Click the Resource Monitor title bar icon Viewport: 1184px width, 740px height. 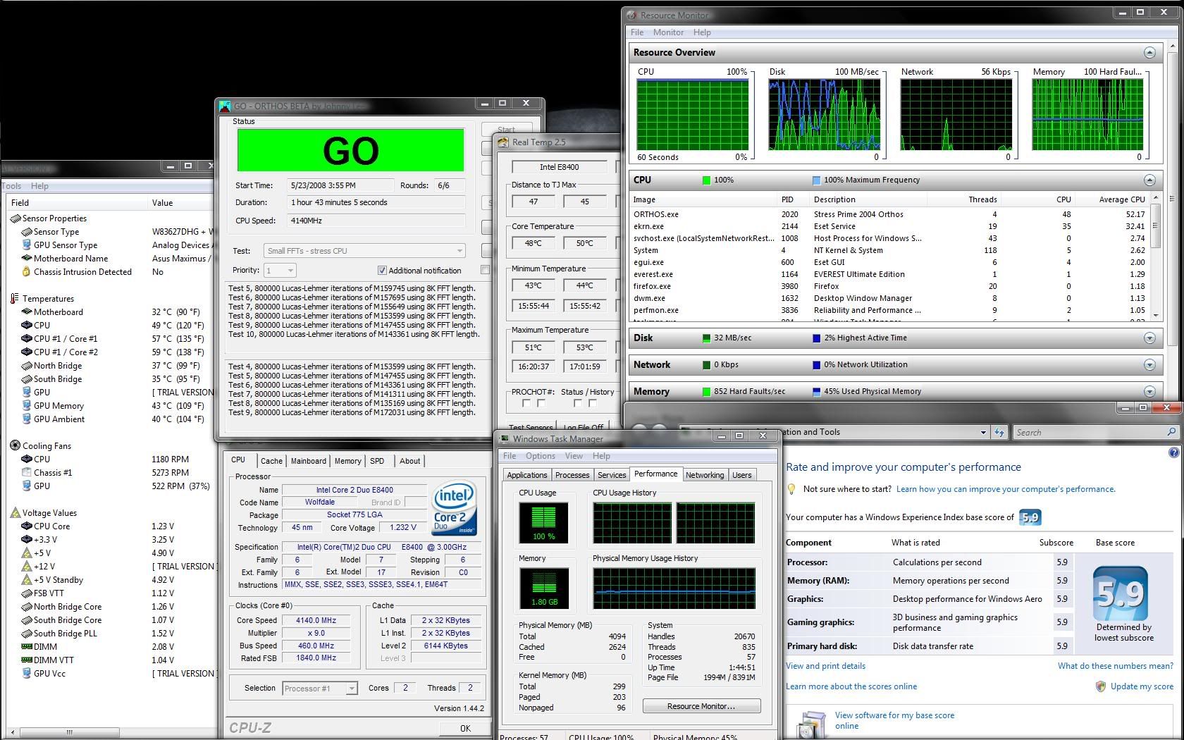click(631, 15)
